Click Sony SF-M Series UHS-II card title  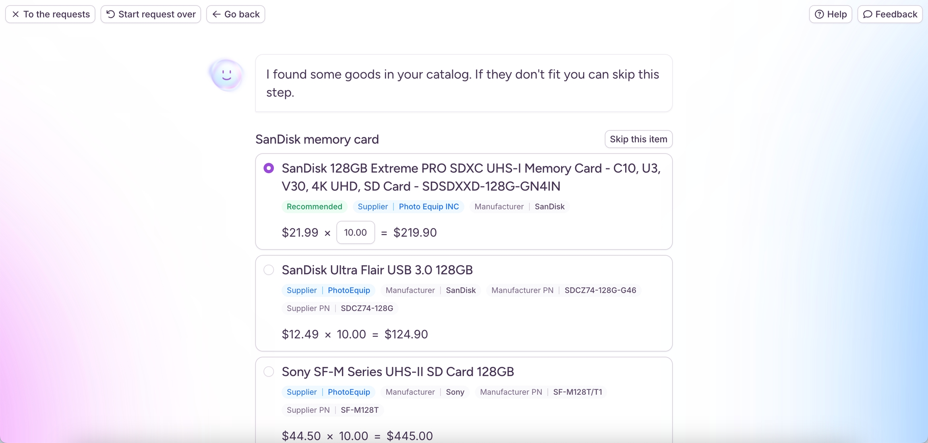[x=398, y=372]
